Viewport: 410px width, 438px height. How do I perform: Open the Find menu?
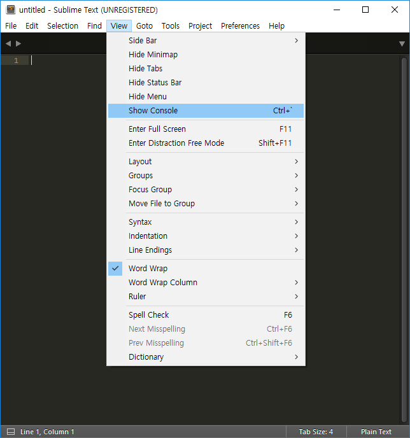(94, 25)
